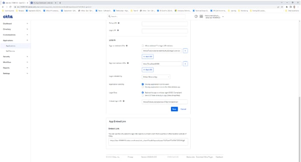Switch to the first browser tab
The width and height of the screenshot is (301, 162).
pyautogui.click(x=15, y=3)
